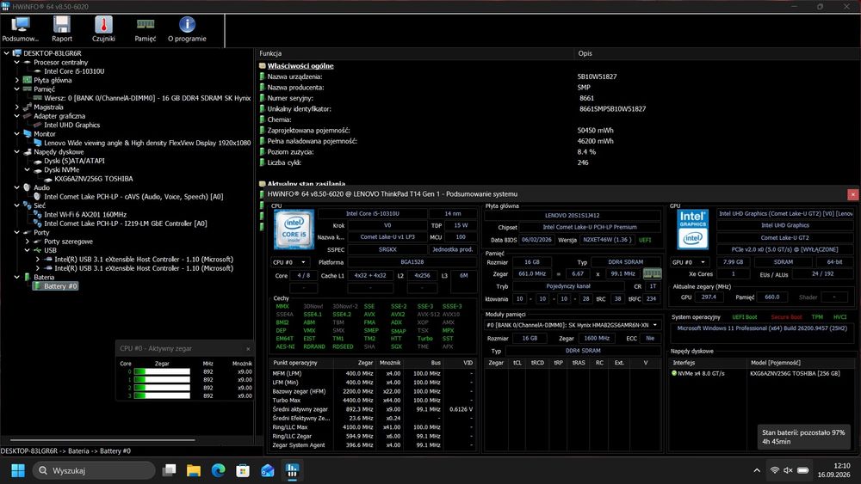Click the Raport floppy disk icon
The height and width of the screenshot is (484, 861).
coord(61,29)
